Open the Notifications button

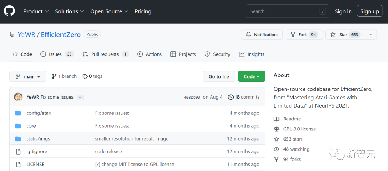click(x=262, y=35)
